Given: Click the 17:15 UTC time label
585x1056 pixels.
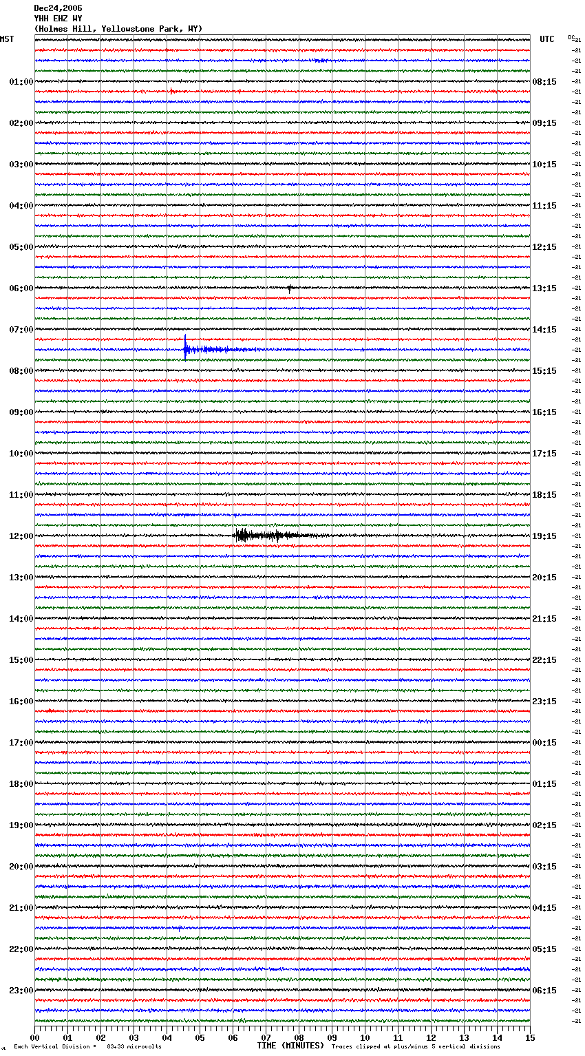Looking at the screenshot, I should pos(544,454).
